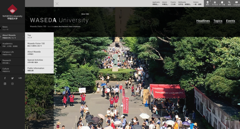Open the Alumni link
Screen dimensions: 240x129
tap(165, 3)
